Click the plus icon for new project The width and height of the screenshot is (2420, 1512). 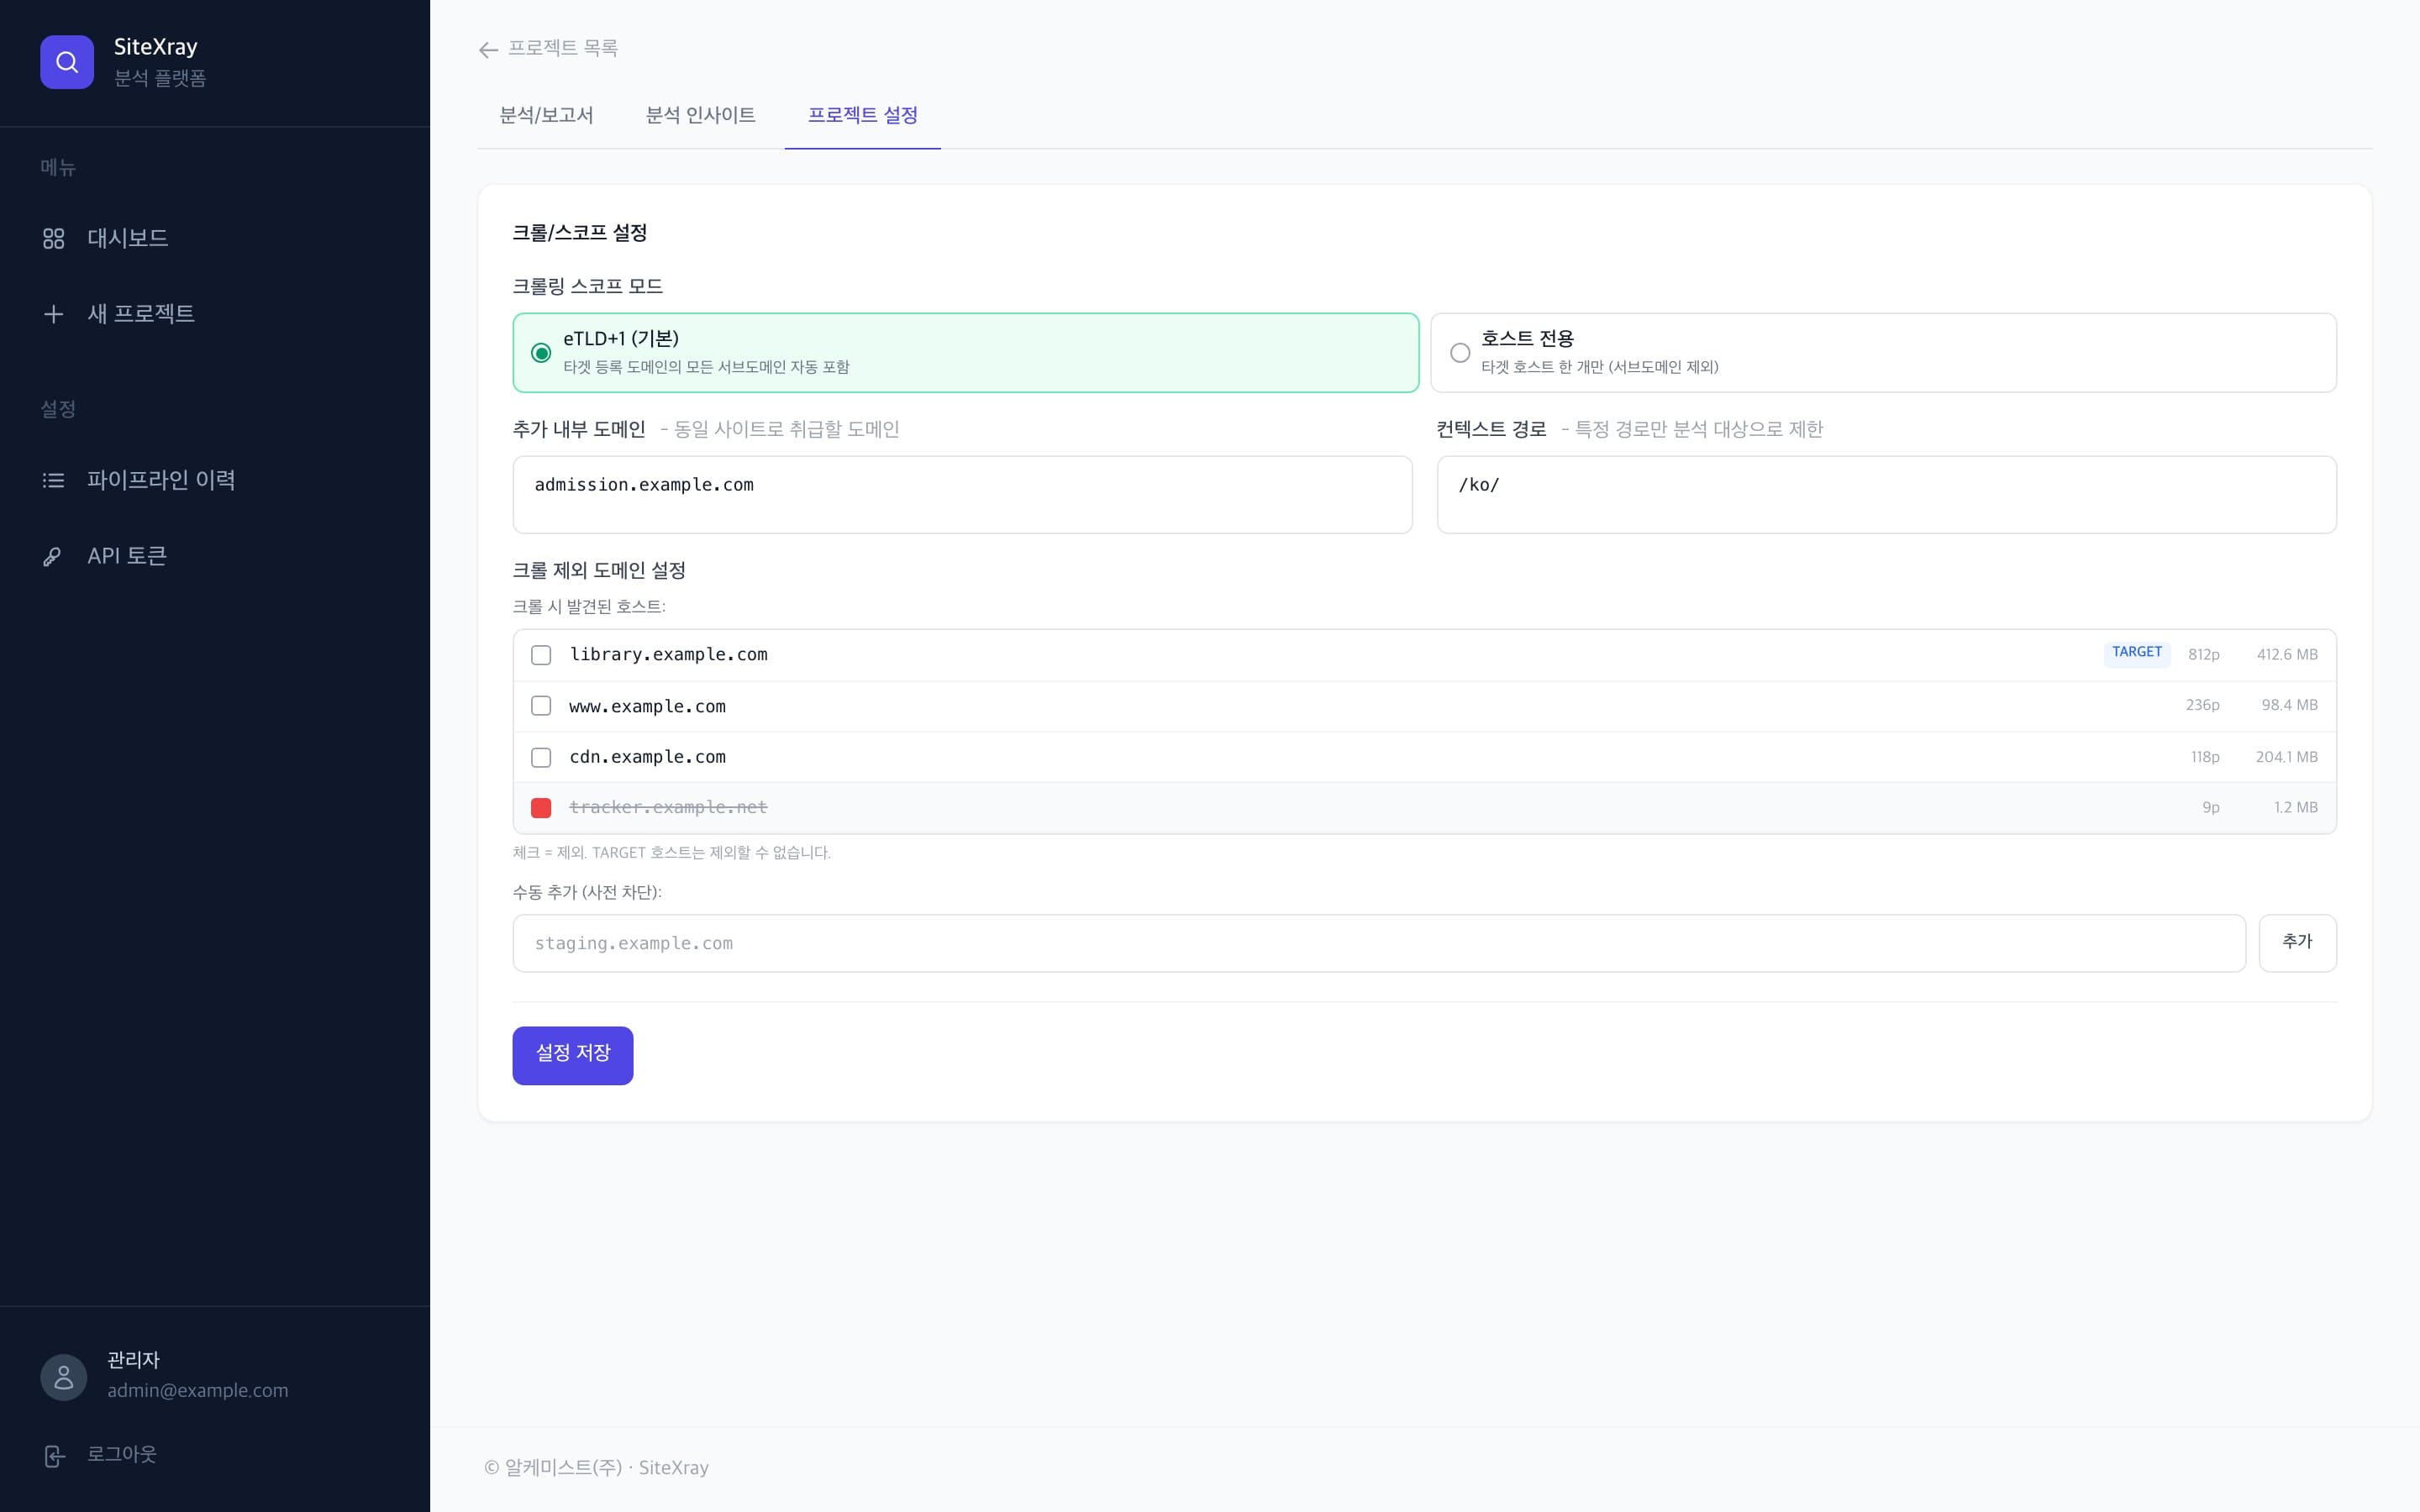pos(54,314)
